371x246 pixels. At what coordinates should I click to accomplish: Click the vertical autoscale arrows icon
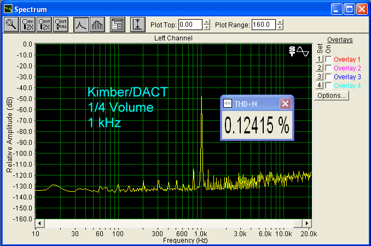[x=138, y=24]
